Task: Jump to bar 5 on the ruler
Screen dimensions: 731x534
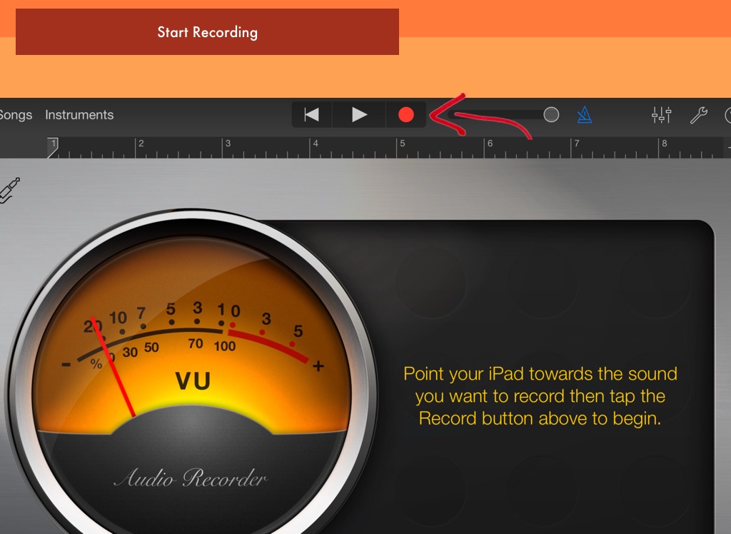Action: click(x=402, y=147)
